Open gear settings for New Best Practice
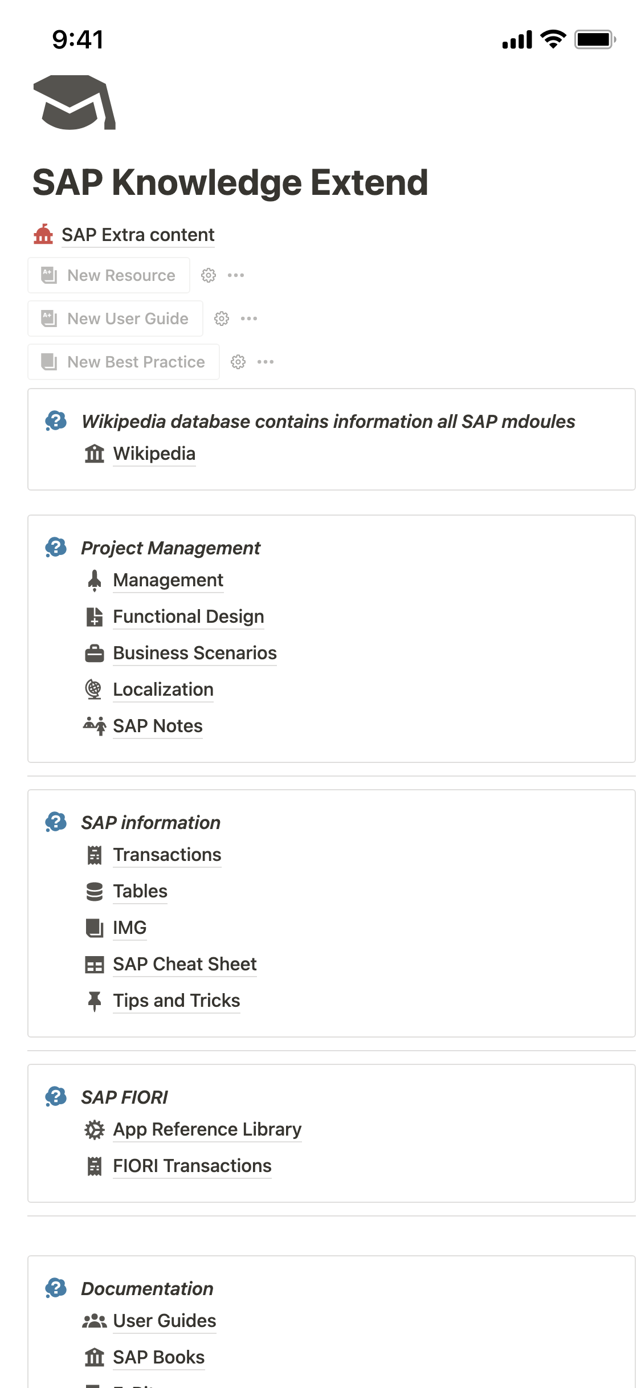The width and height of the screenshot is (641, 1388). click(x=238, y=362)
